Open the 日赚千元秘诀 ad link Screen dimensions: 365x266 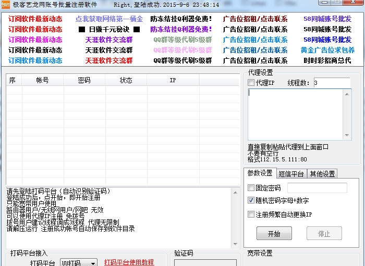pos(109,29)
